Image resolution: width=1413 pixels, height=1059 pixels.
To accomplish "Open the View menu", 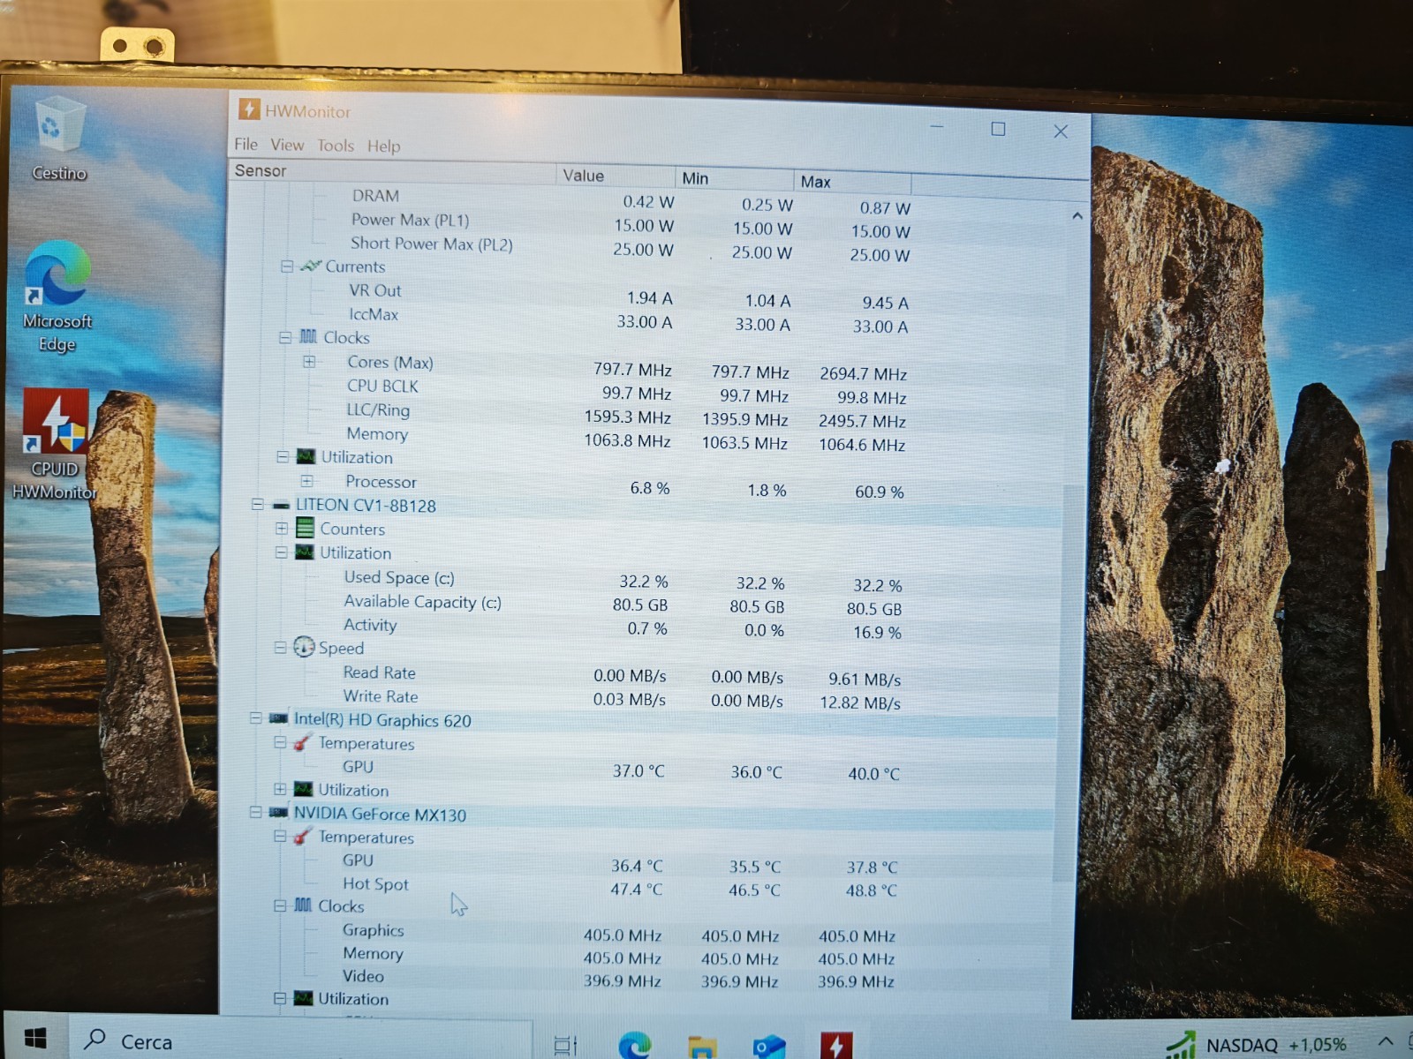I will (287, 145).
